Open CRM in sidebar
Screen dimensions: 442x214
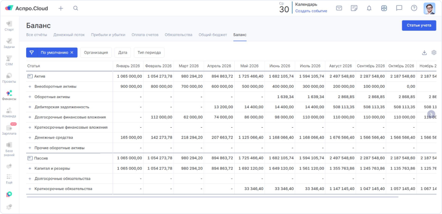pos(9,61)
